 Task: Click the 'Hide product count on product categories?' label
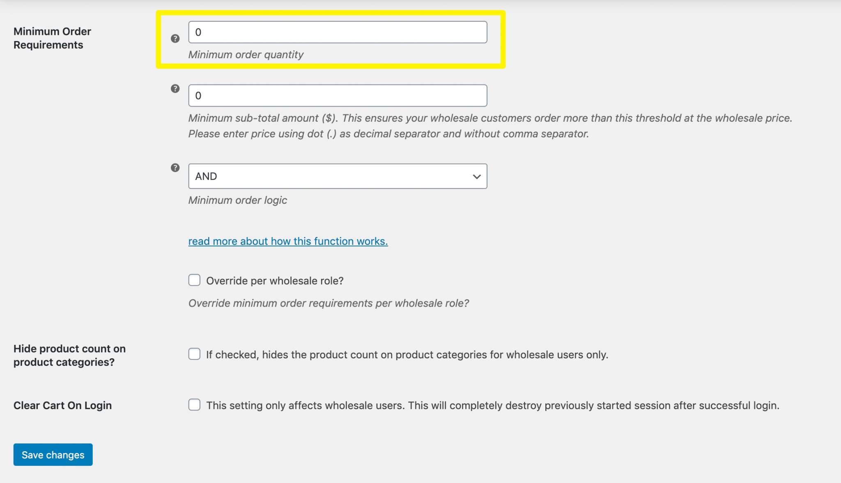coord(69,355)
